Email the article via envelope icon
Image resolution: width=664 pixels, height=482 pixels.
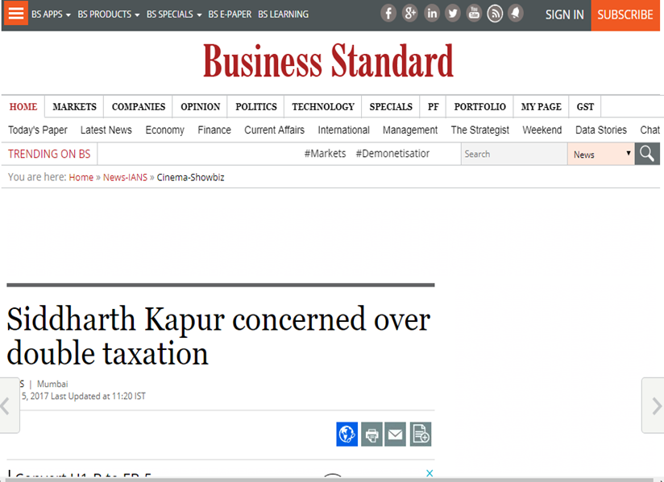click(395, 435)
